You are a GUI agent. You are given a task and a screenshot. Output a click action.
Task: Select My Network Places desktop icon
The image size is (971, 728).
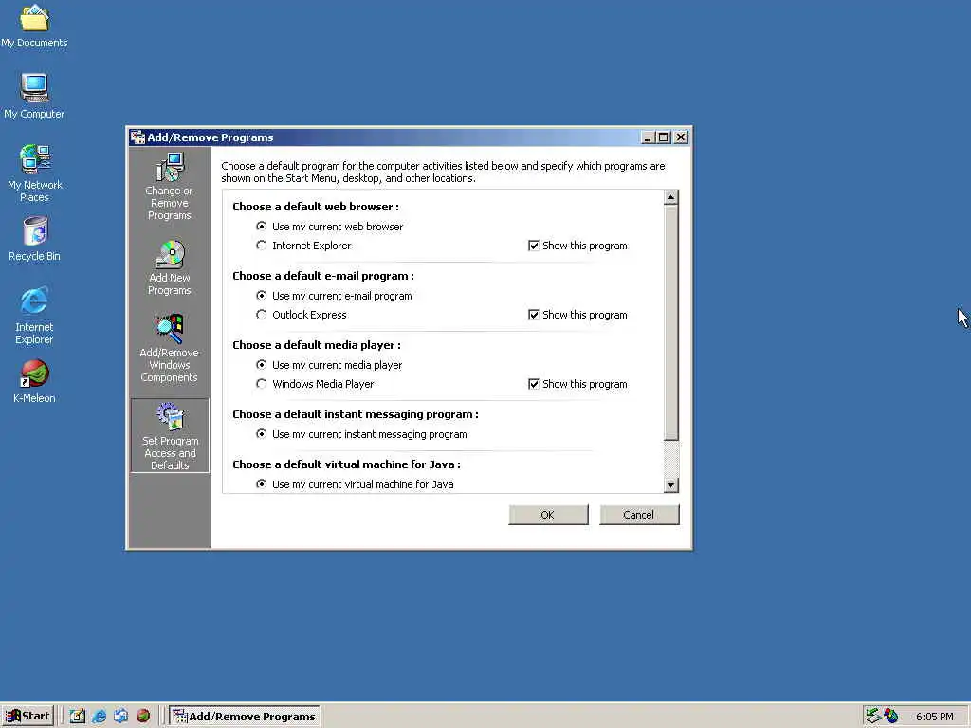(x=34, y=173)
